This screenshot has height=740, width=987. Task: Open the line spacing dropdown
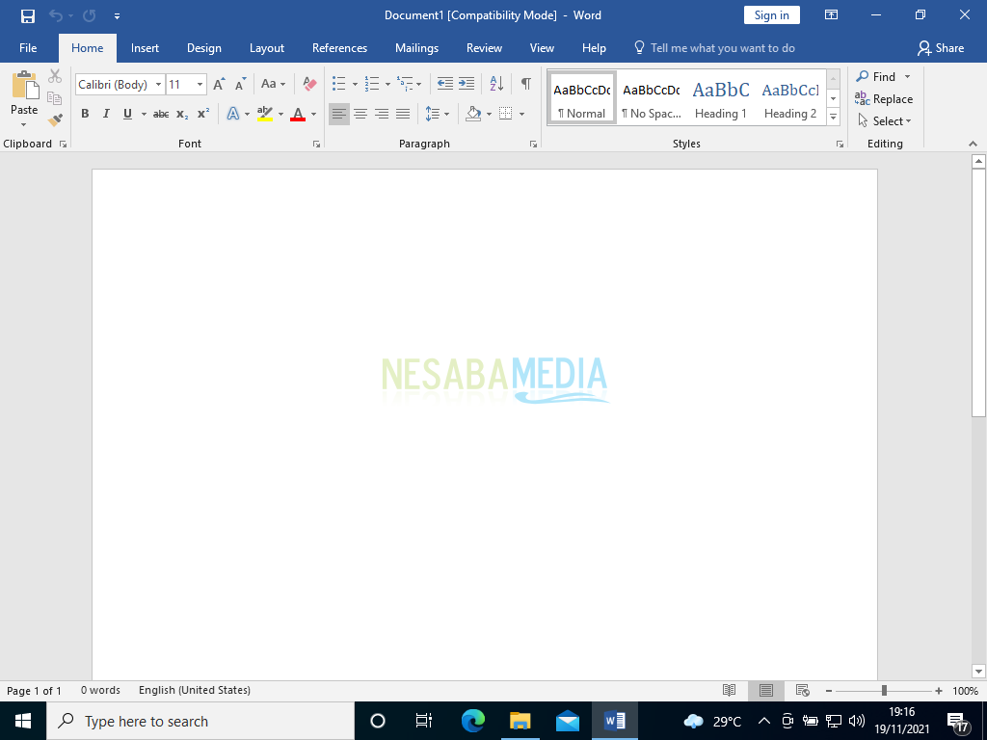click(x=437, y=114)
